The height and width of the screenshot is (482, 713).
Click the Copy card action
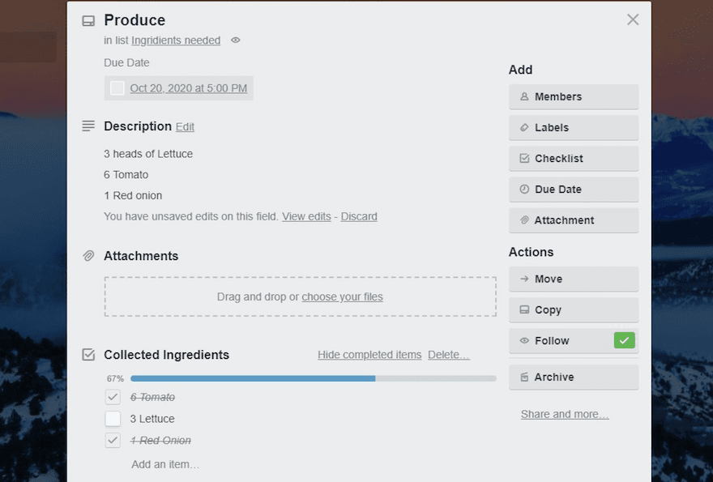coord(573,310)
